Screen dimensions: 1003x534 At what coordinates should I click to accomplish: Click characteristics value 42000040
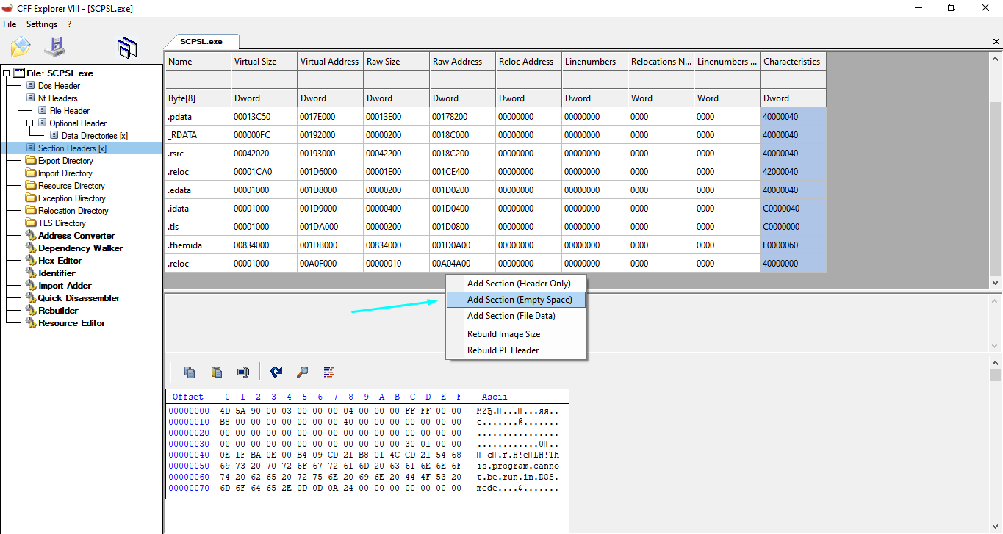point(793,172)
